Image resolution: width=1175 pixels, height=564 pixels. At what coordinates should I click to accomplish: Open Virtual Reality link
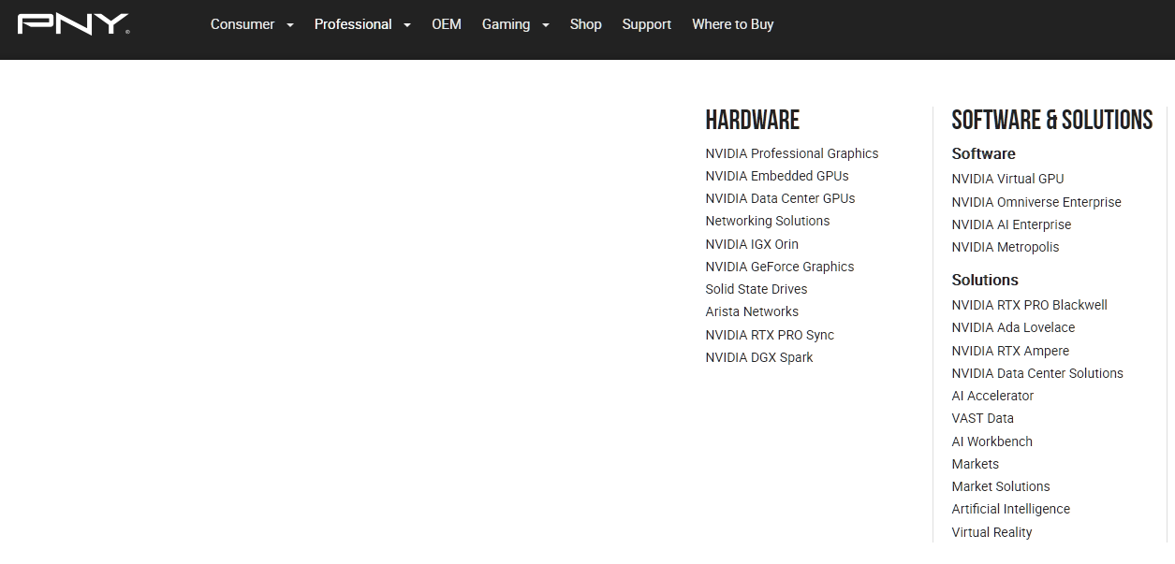click(x=991, y=532)
